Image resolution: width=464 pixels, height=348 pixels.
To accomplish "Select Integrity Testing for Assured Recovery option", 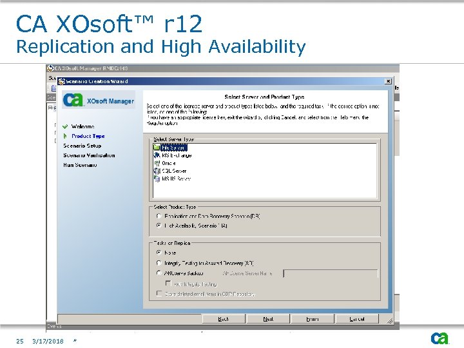I will tap(159, 263).
